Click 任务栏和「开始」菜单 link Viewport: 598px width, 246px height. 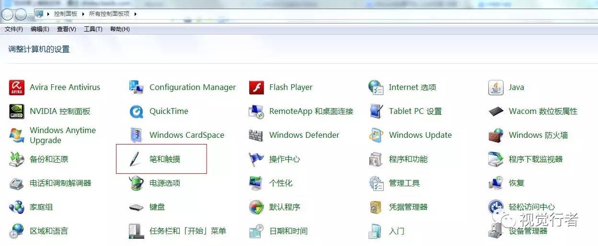[188, 231]
